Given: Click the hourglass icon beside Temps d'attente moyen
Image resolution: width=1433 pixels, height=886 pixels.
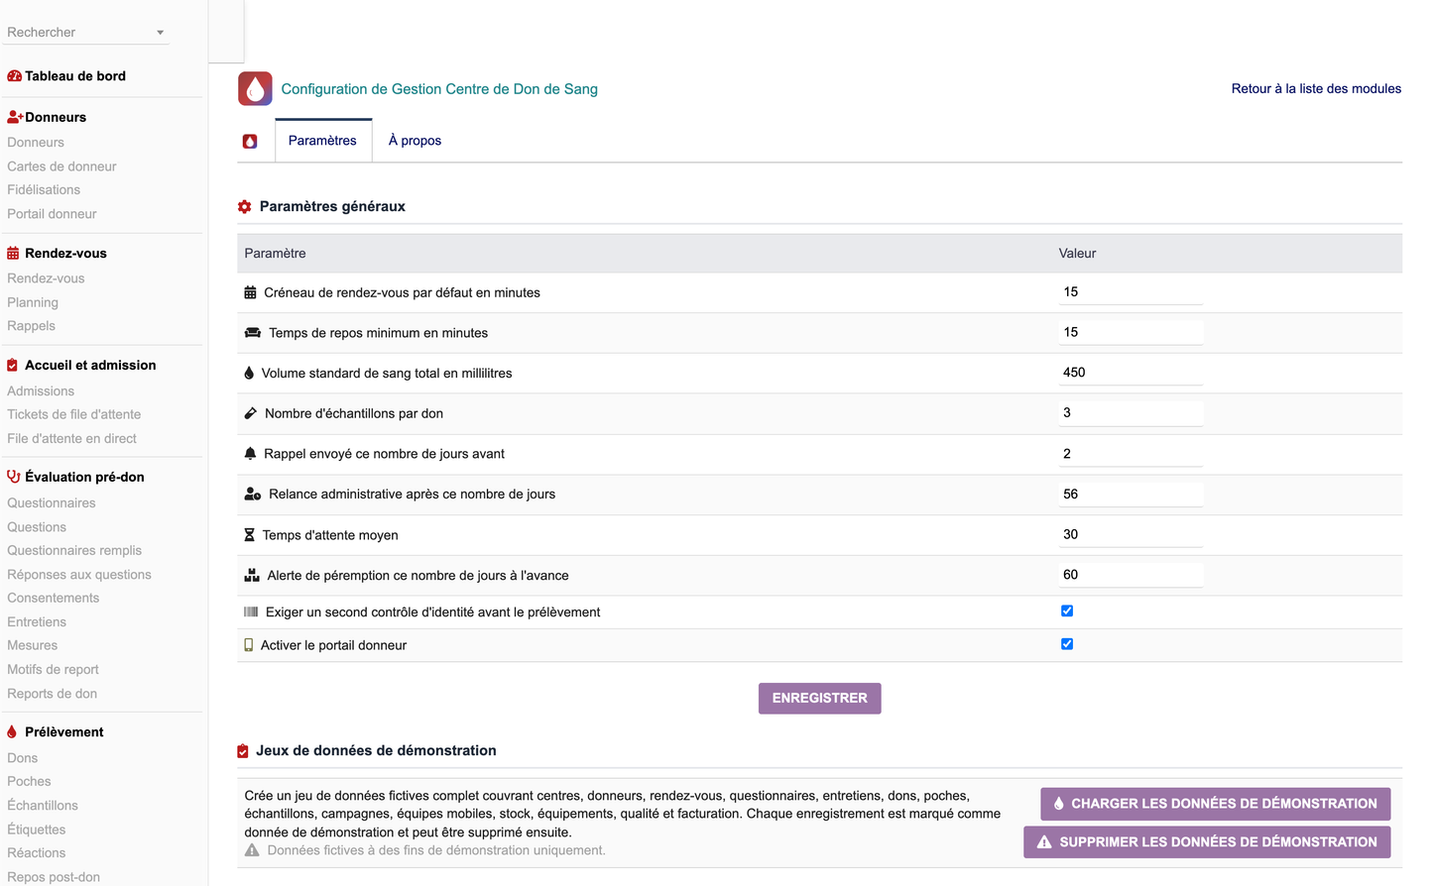Looking at the screenshot, I should [x=249, y=535].
